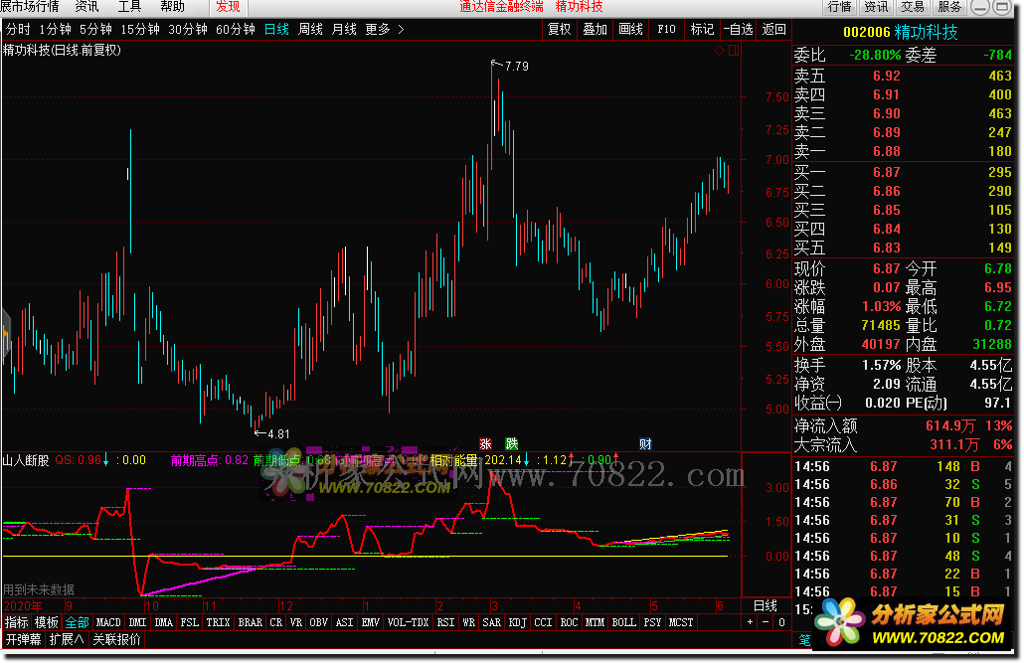Select the DMI indicator

(x=138, y=622)
